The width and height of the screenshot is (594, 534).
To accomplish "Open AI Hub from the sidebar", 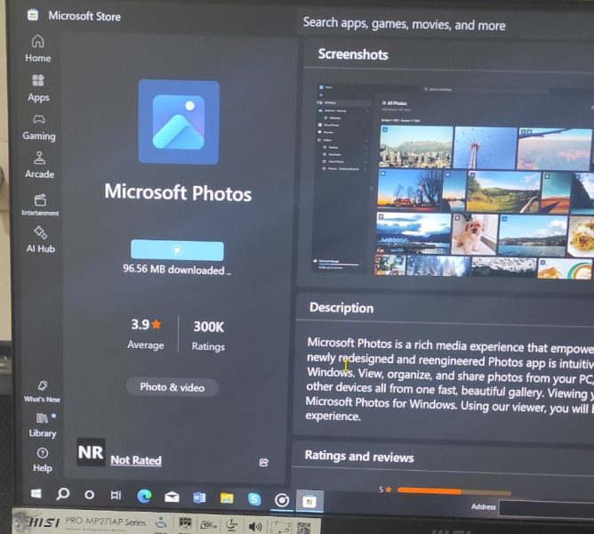I will (x=40, y=239).
